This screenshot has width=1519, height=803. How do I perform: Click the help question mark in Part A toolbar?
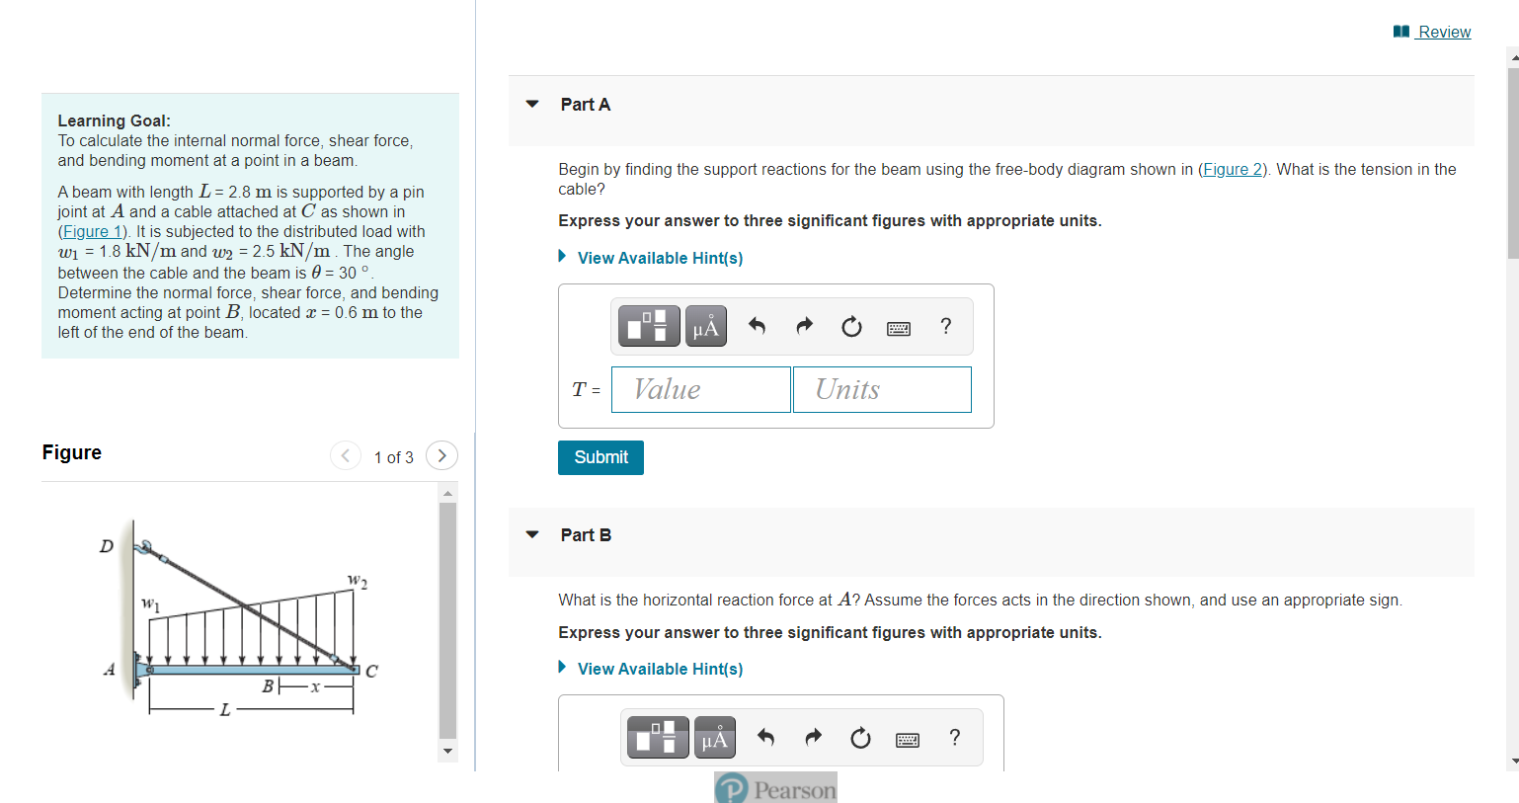pyautogui.click(x=945, y=326)
